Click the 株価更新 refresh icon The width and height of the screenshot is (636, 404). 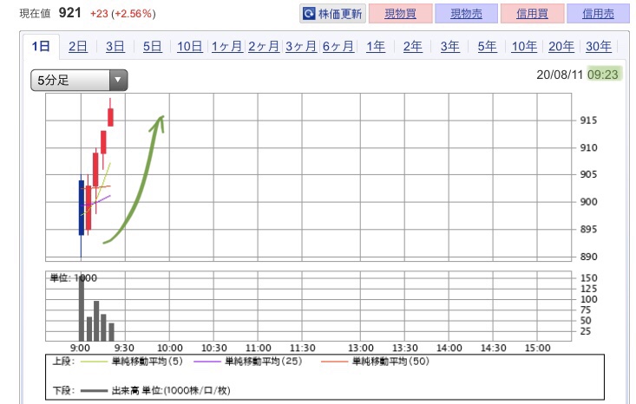pos(309,14)
